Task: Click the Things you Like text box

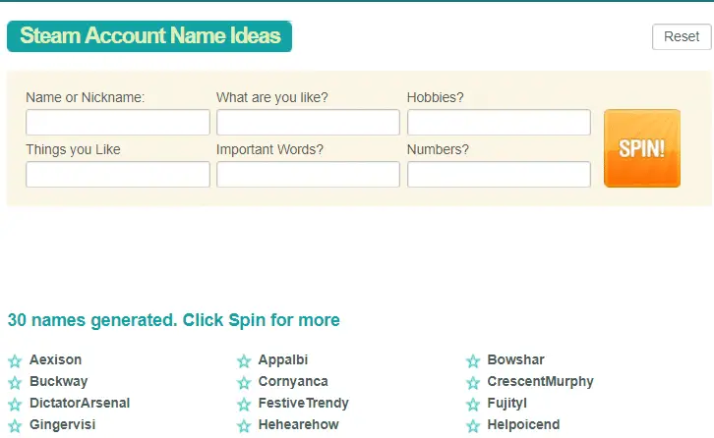Action: pyautogui.click(x=118, y=174)
